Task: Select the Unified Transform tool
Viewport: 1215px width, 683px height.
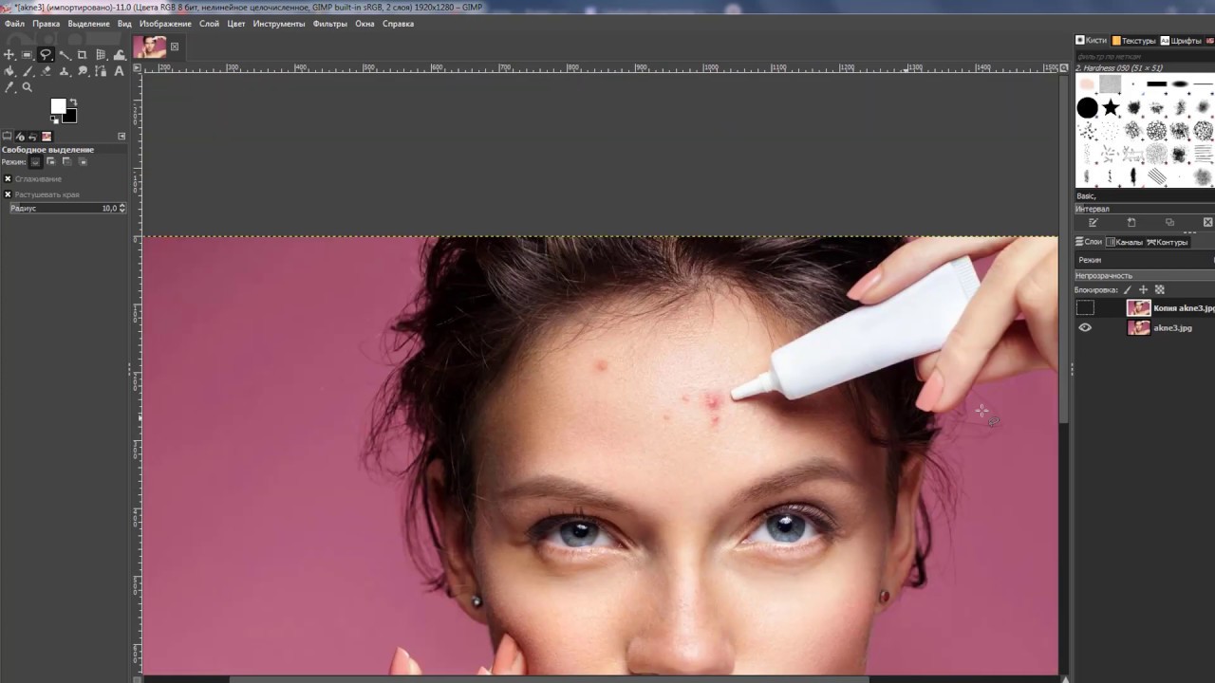Action: [x=101, y=55]
